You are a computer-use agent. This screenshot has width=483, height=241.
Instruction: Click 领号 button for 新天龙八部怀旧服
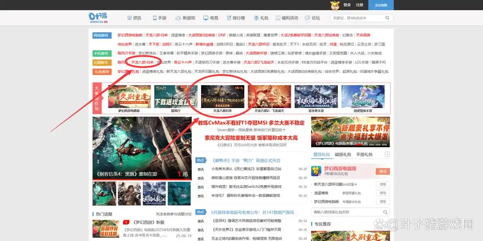point(383,184)
